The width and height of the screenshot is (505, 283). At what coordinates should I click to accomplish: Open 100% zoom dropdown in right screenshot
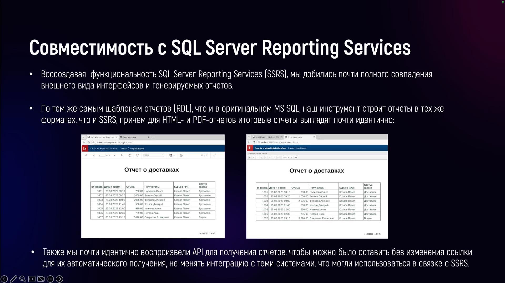point(286,158)
